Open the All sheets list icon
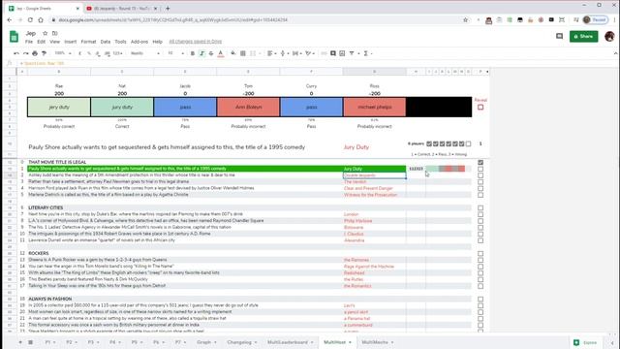Screen dimensions: 620x349 click(x=30, y=342)
